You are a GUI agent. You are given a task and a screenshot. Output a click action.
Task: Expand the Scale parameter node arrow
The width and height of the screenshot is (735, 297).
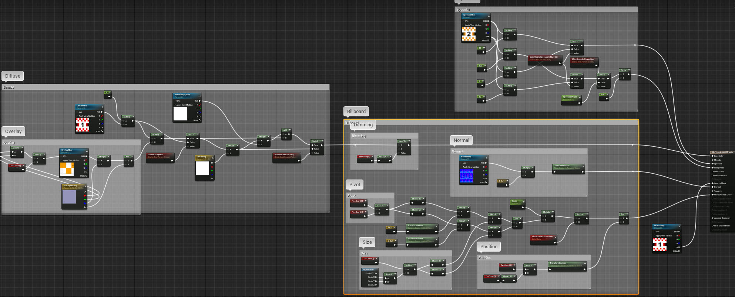point(523,202)
